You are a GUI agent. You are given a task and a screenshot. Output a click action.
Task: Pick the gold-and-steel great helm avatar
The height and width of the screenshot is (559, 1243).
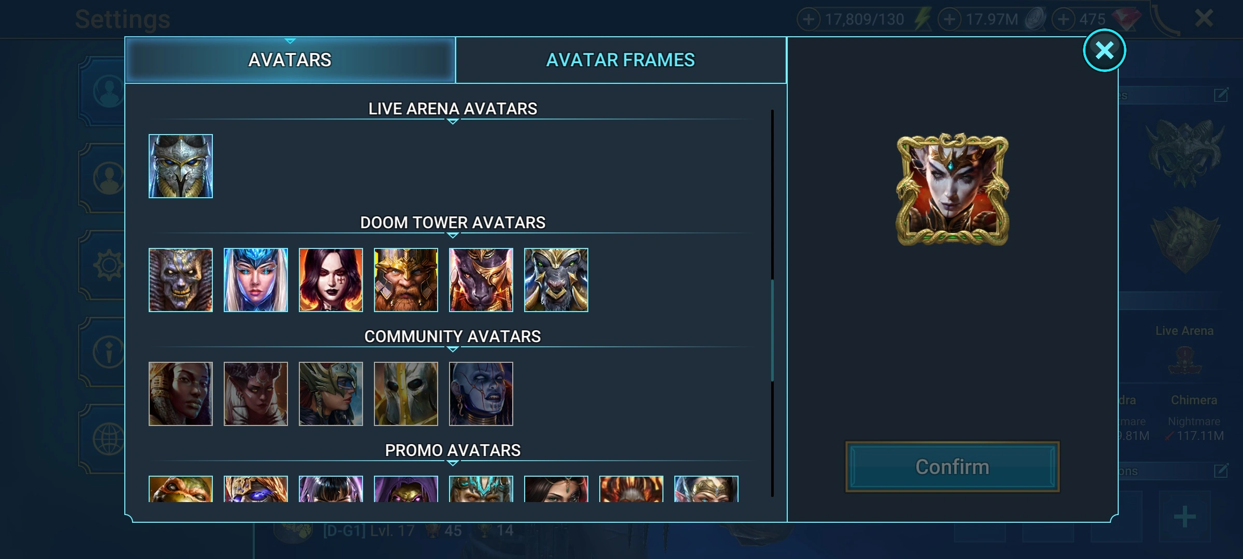click(x=406, y=394)
